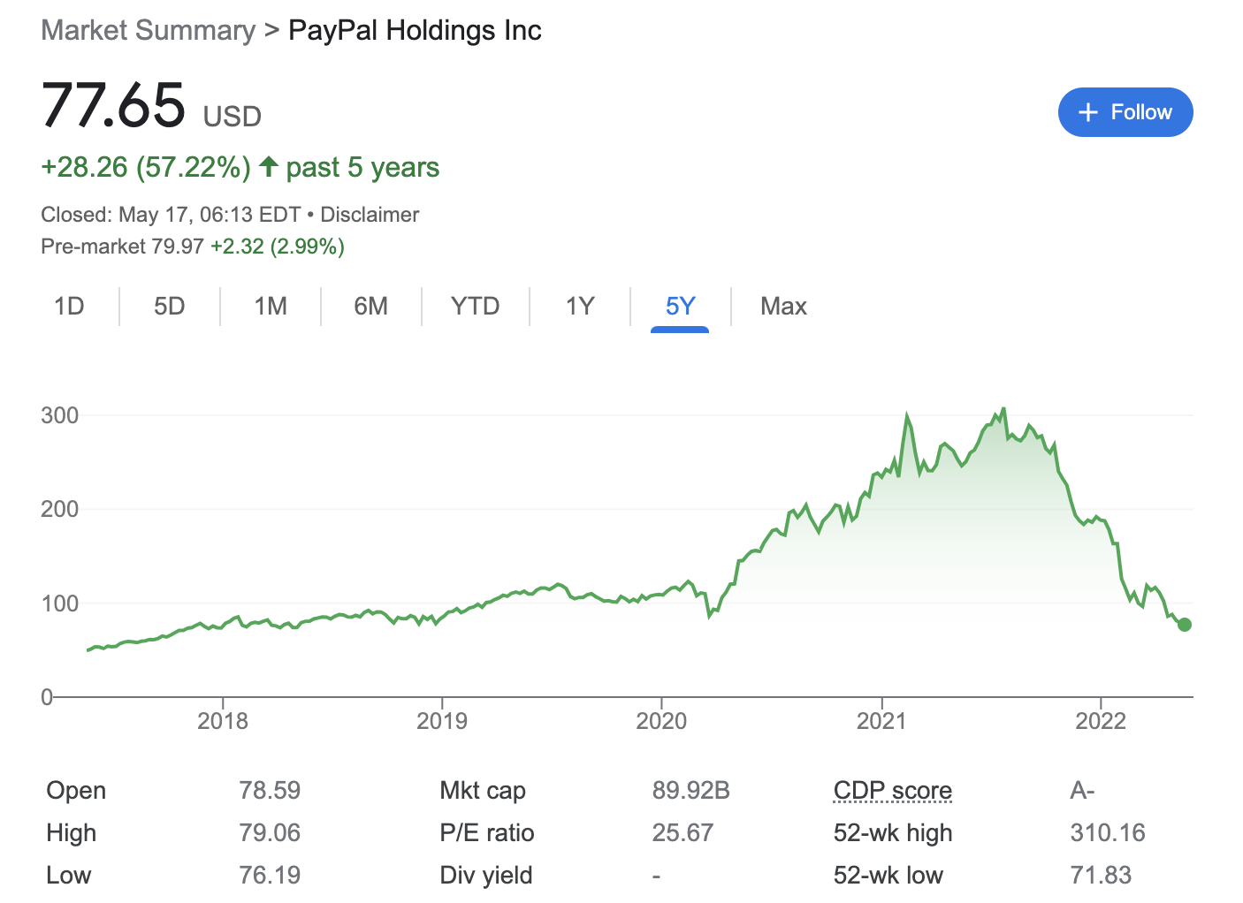Click the CDP score value A-
The height and width of the screenshot is (903, 1243).
(1083, 790)
